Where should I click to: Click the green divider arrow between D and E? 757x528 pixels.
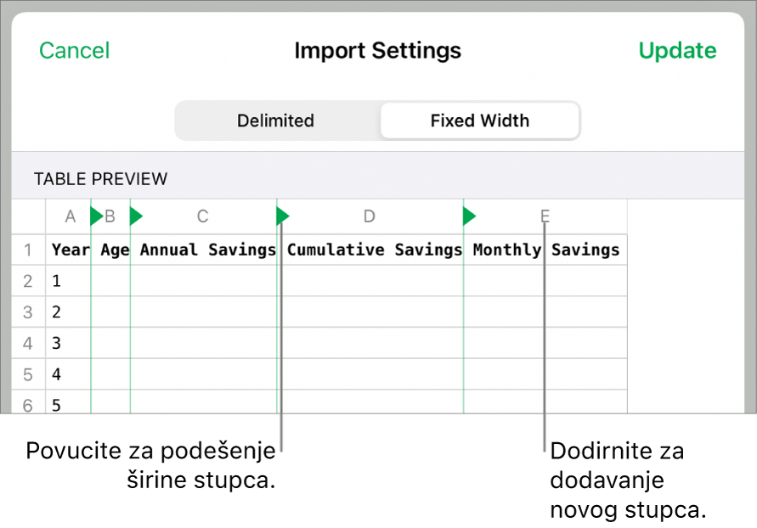(x=469, y=216)
